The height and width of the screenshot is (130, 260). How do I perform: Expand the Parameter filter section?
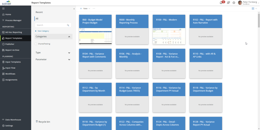[69, 59]
